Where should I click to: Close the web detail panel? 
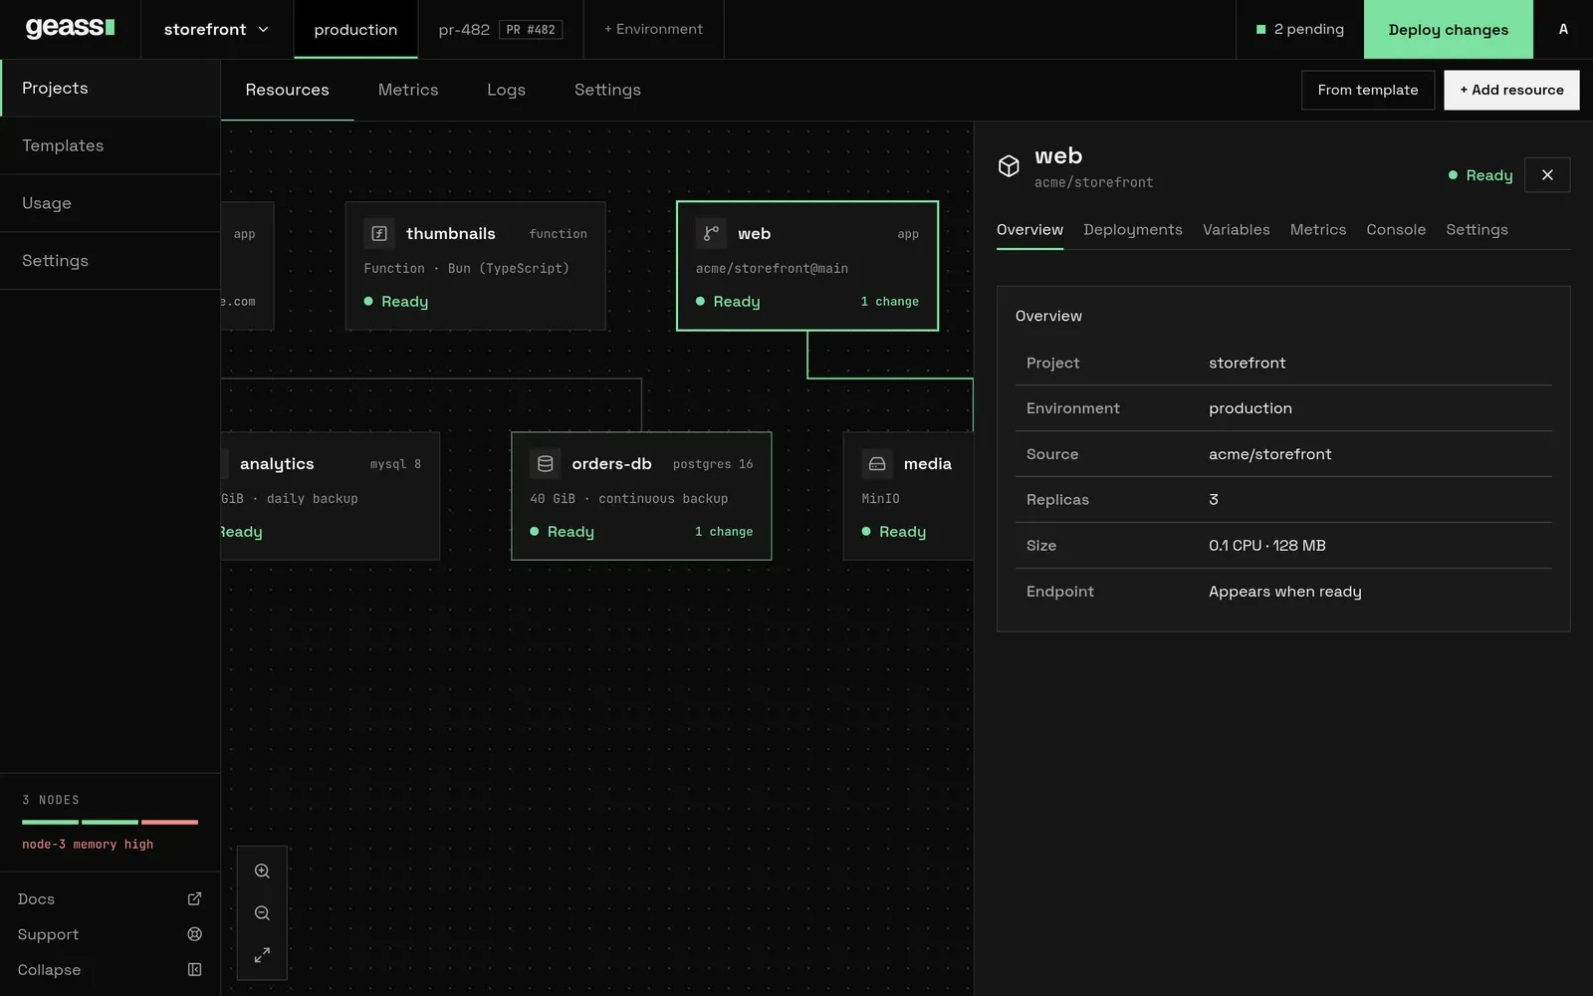[1547, 175]
